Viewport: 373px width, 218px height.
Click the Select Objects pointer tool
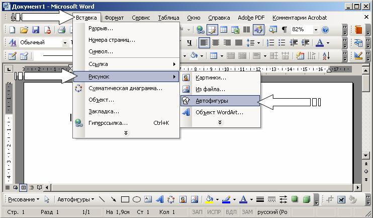click(x=47, y=199)
